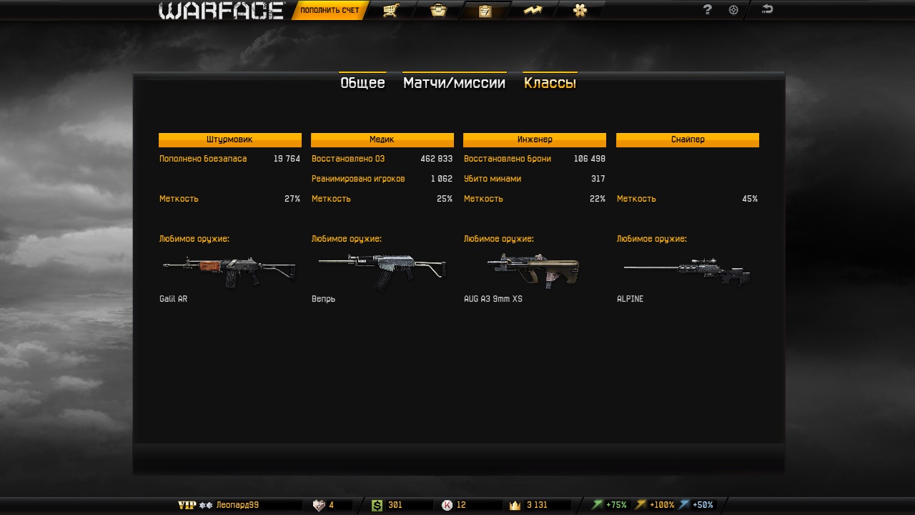Image resolution: width=915 pixels, height=515 pixels.
Task: Click the K credits icon
Action: pyautogui.click(x=447, y=505)
